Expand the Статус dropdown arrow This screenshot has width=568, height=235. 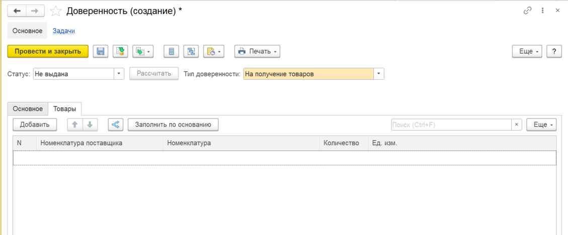(119, 74)
